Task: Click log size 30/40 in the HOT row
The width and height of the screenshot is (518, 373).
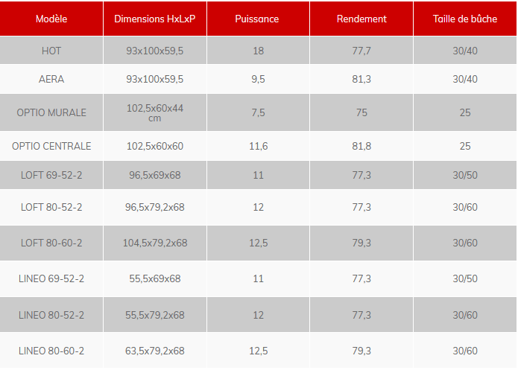Action: point(465,51)
